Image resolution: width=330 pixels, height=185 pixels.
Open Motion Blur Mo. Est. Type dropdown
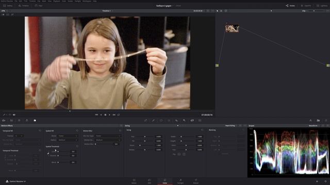click(x=108, y=136)
